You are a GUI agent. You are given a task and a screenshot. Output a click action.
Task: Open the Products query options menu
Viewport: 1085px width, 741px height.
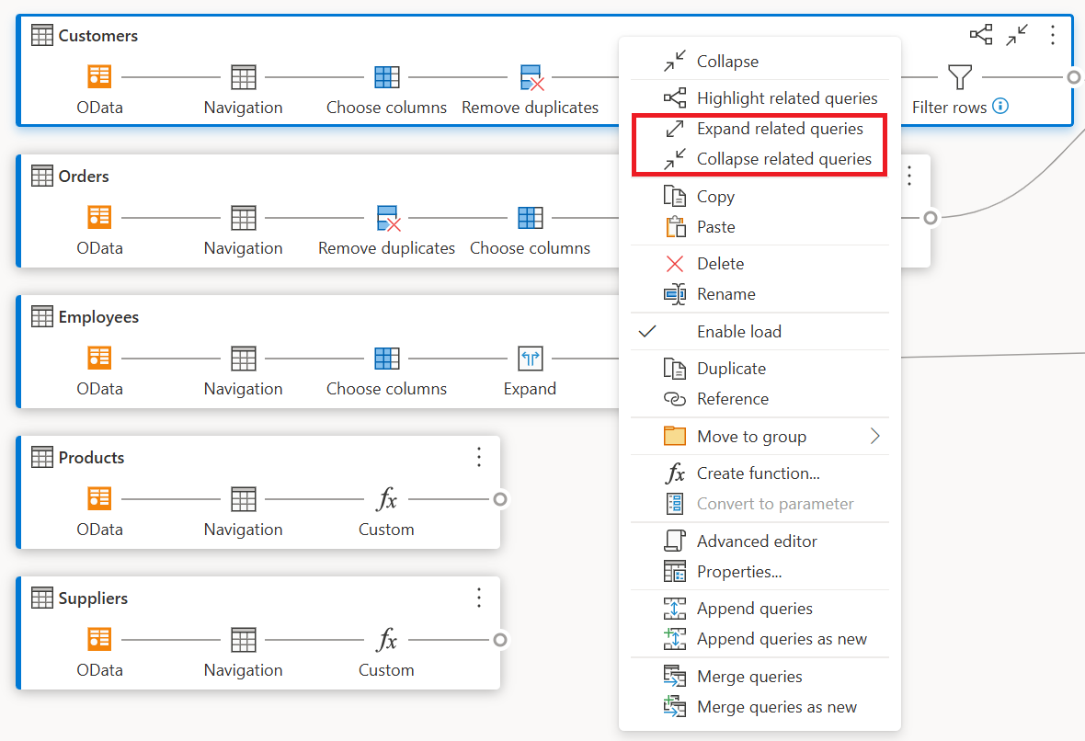(x=479, y=457)
